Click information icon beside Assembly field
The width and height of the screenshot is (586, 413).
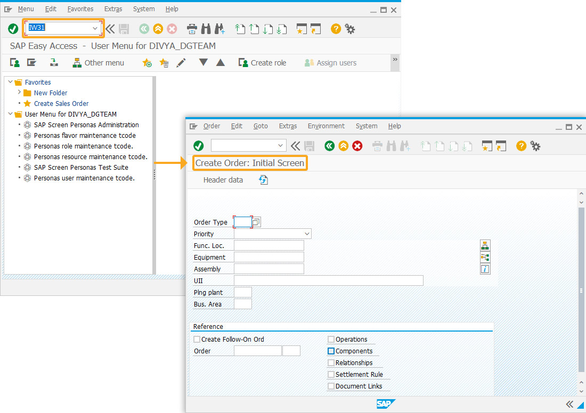pos(485,269)
